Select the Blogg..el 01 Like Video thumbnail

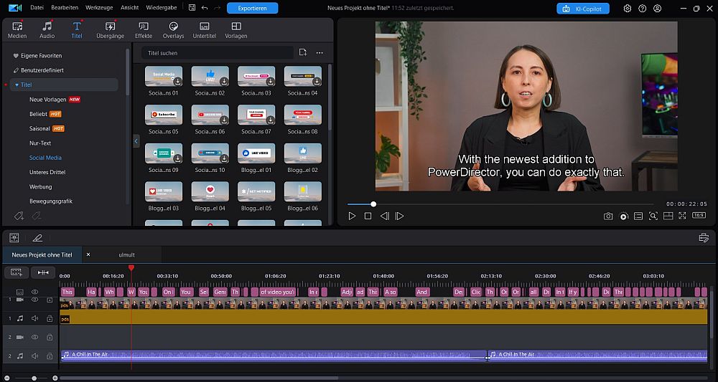pyautogui.click(x=256, y=153)
